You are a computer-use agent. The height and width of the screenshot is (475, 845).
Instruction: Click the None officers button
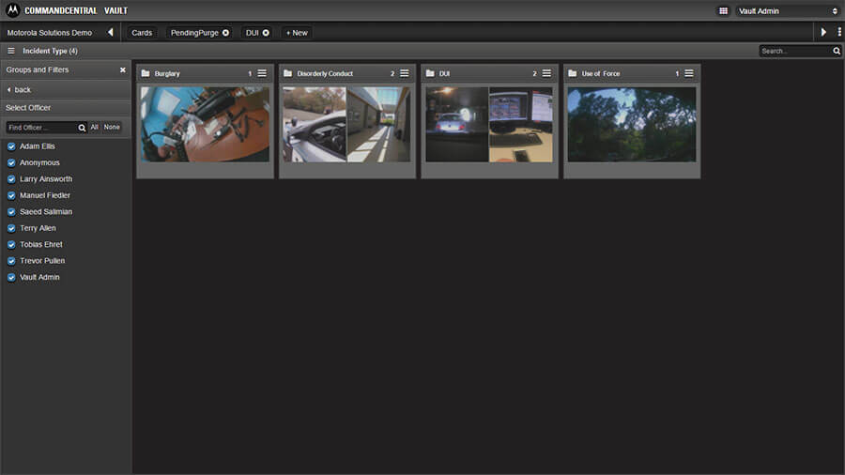(x=112, y=127)
